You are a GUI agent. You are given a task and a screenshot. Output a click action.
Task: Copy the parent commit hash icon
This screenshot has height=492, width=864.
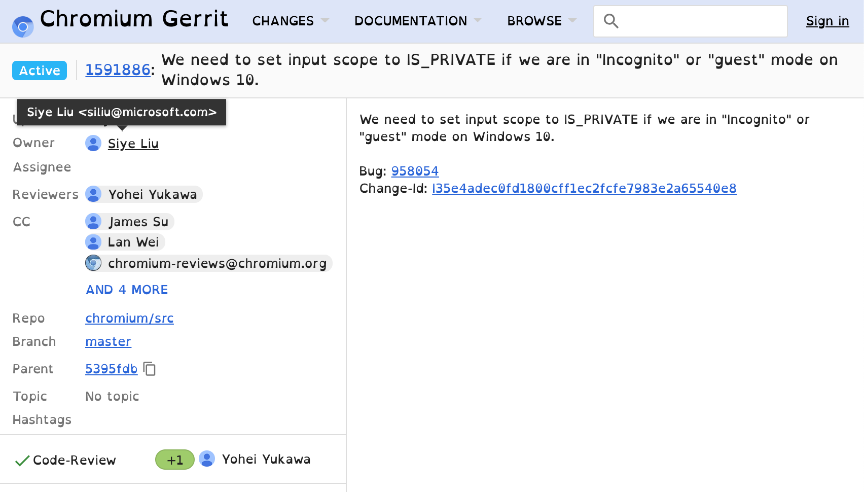(x=150, y=369)
